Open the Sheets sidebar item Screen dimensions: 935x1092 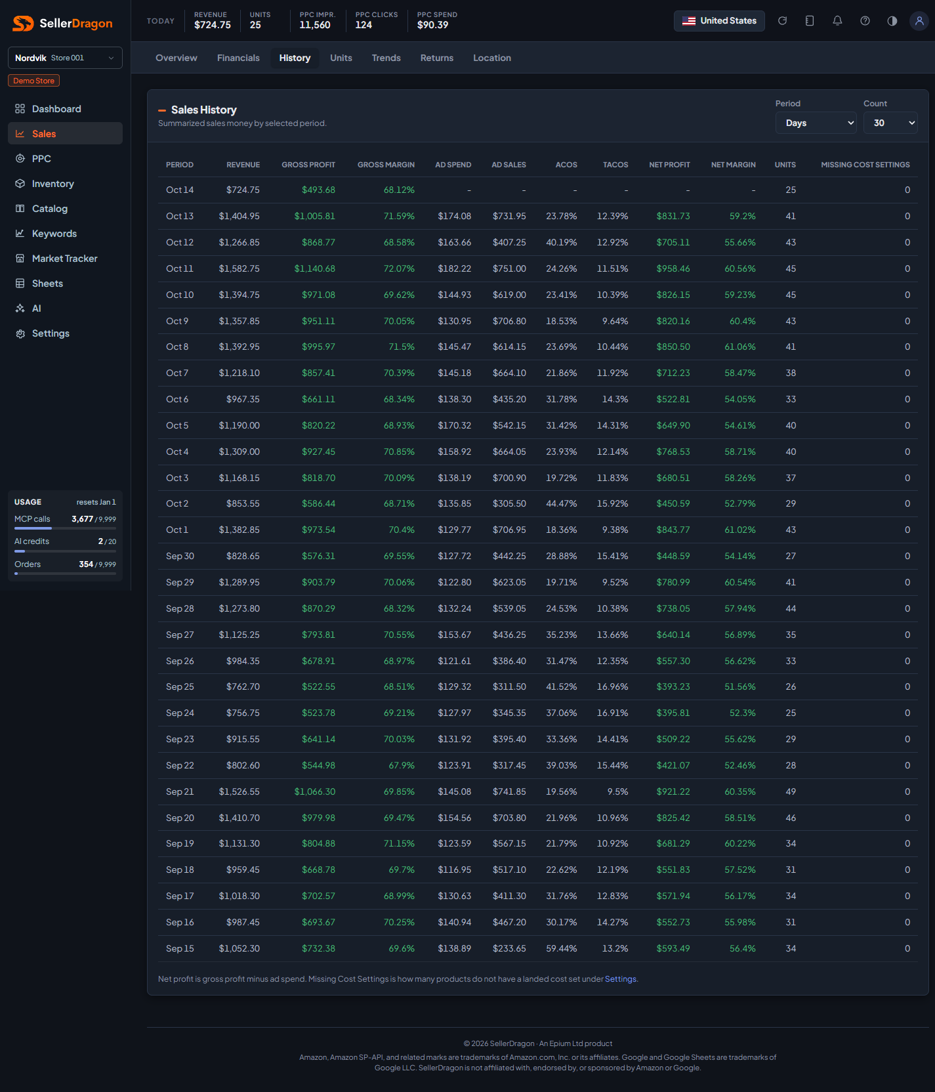point(65,283)
